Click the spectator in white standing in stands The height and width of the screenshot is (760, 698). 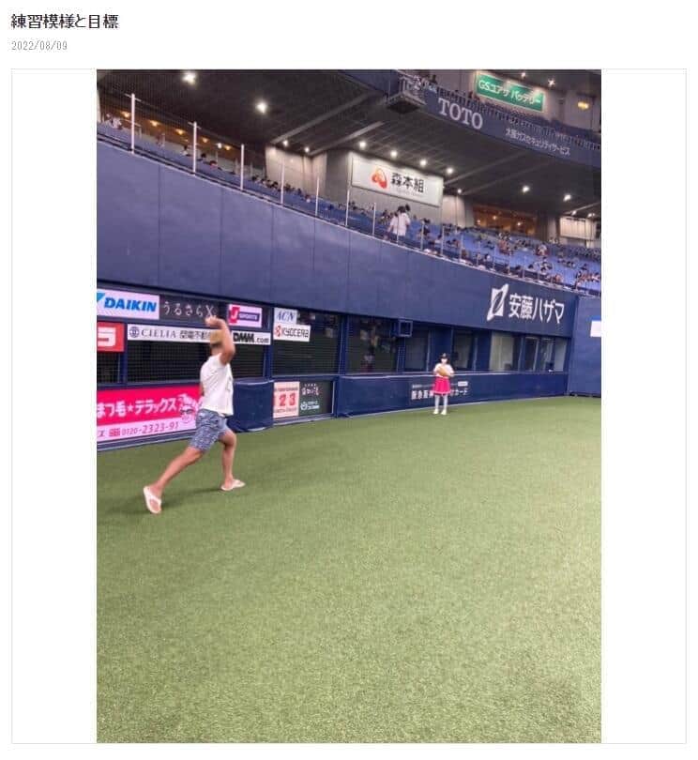[x=400, y=222]
